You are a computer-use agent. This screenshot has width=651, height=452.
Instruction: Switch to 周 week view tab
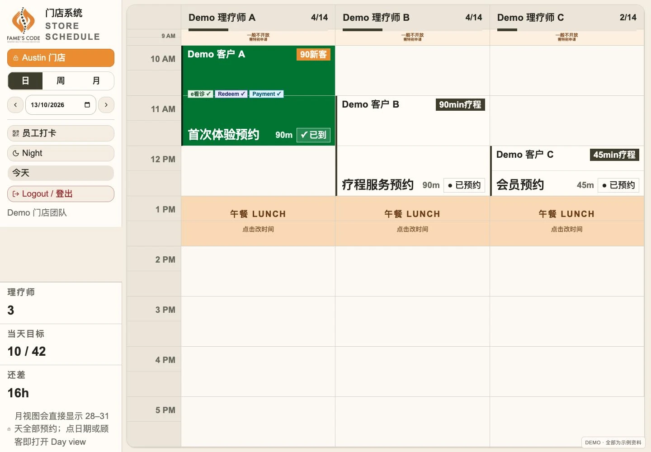click(61, 81)
